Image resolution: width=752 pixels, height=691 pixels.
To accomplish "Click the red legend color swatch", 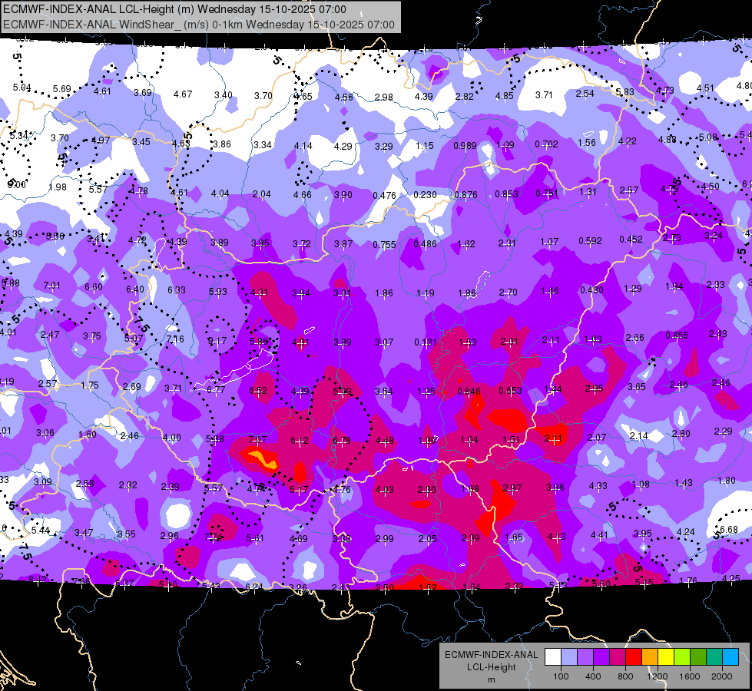I will [634, 657].
